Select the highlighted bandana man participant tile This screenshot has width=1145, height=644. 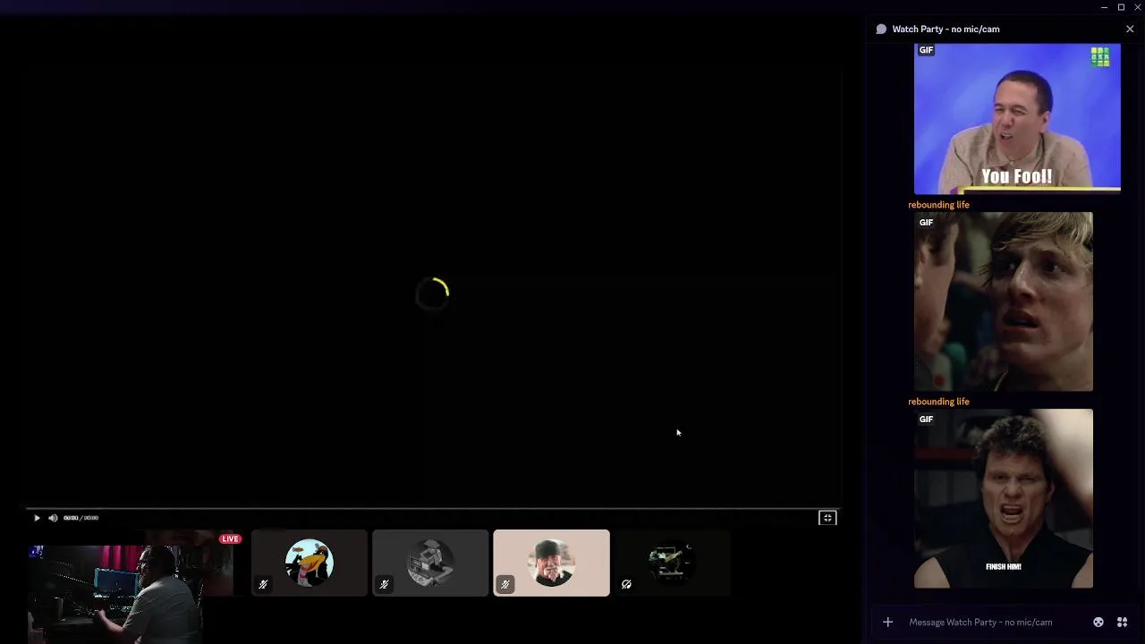(x=551, y=563)
